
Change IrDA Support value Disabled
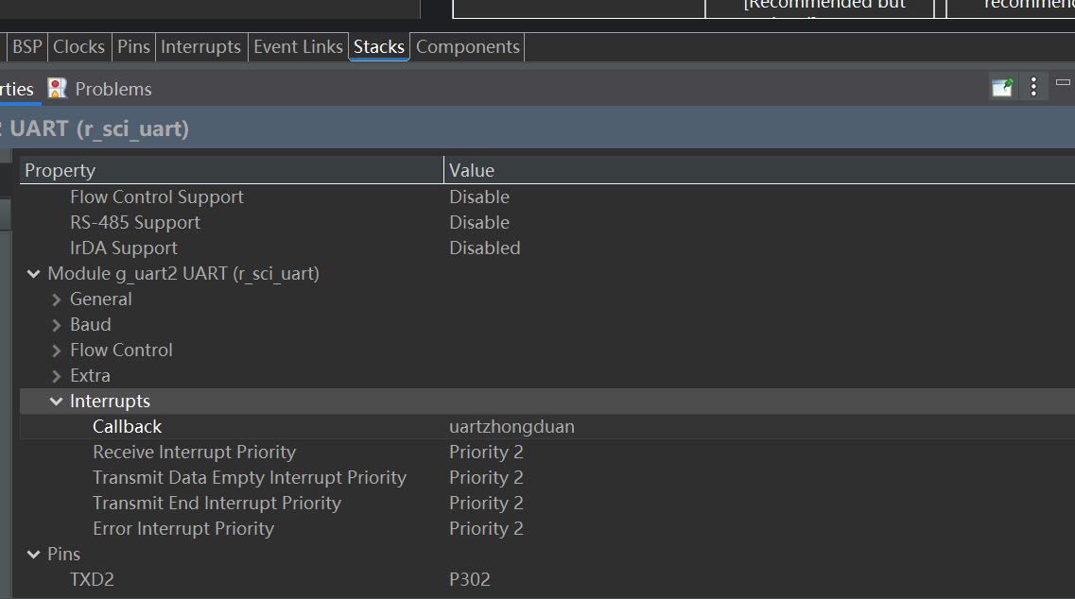pyautogui.click(x=485, y=248)
